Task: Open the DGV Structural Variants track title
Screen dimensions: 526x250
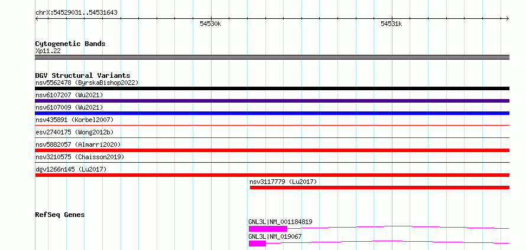Action: coord(83,75)
